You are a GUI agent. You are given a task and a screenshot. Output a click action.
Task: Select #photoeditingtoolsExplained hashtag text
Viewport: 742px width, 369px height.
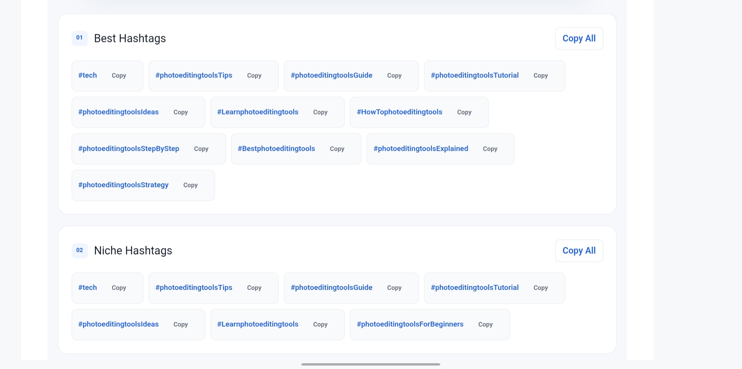(x=420, y=149)
